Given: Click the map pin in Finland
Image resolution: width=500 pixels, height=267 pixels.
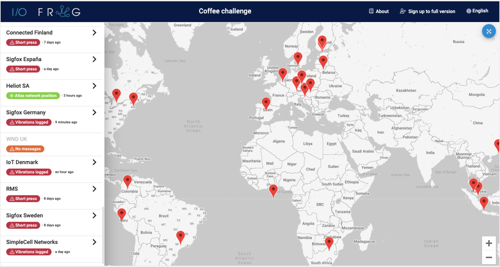Looking at the screenshot, I should pos(322,43).
